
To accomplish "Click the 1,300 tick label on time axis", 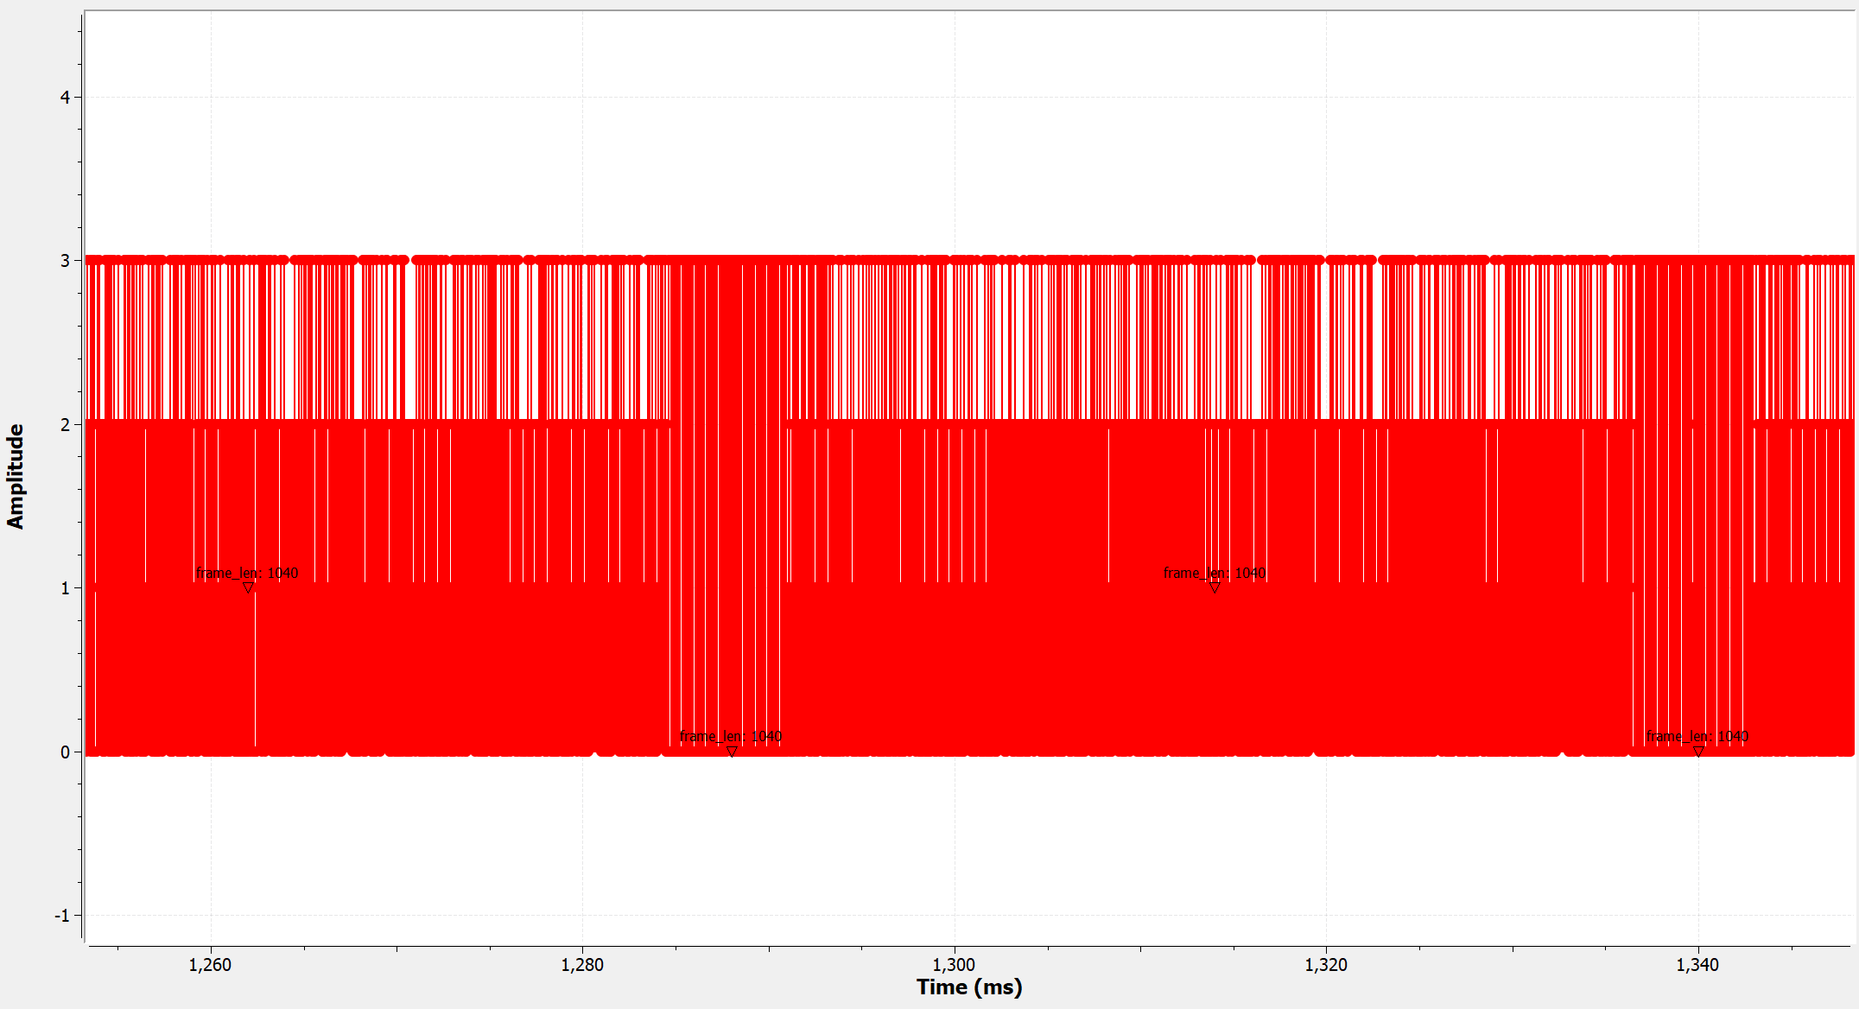I will [954, 965].
